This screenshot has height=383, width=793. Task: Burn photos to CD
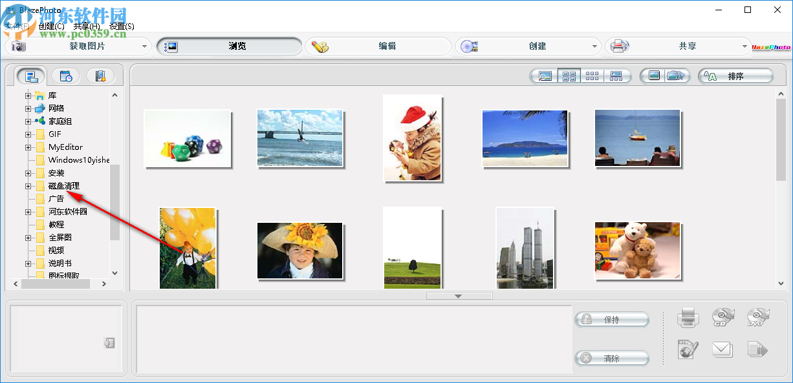pos(722,318)
